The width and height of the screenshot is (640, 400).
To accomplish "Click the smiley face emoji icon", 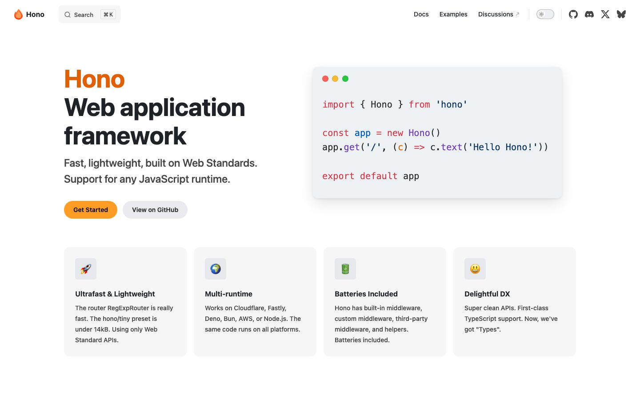I will click(475, 269).
